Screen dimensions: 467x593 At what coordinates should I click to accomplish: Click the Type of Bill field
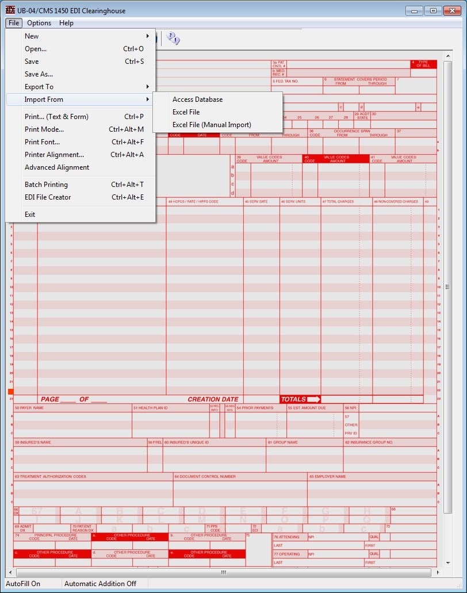[423, 72]
